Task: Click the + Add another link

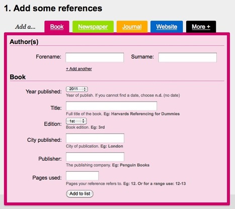Action: [x=79, y=69]
